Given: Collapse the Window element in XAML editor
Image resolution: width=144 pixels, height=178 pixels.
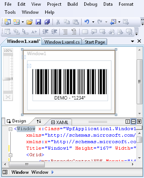Looking at the screenshot, I should (10, 129).
